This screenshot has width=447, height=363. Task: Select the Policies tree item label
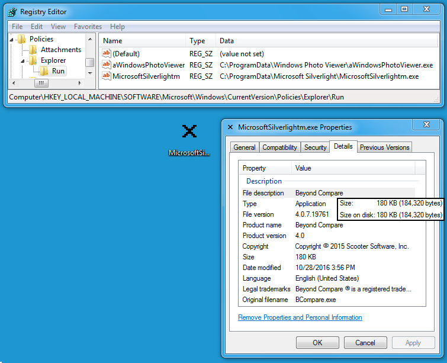(x=41, y=38)
